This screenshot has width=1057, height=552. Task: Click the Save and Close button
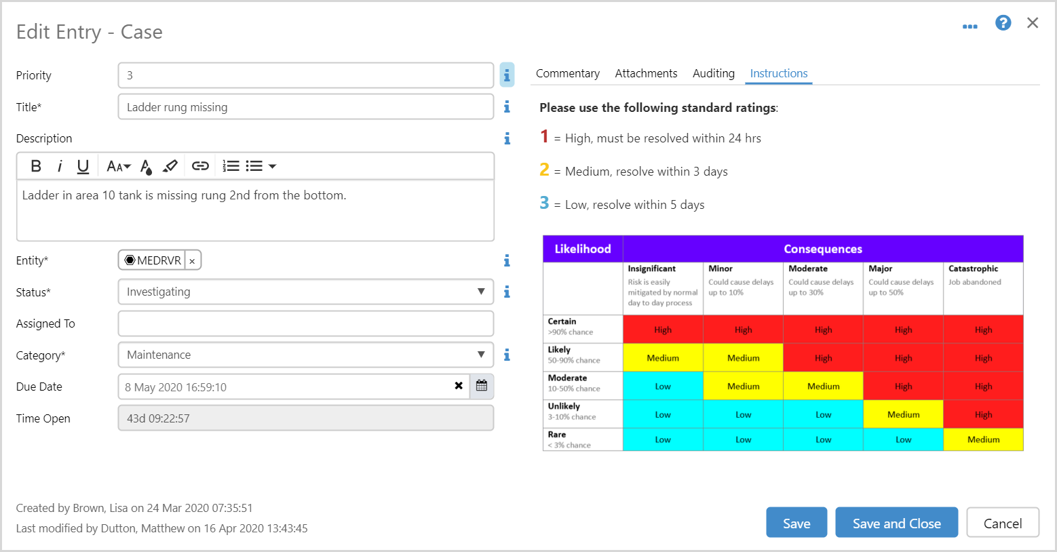click(896, 523)
